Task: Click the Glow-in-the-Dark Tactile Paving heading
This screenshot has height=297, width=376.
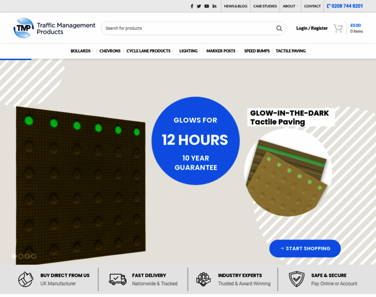Action: tap(289, 117)
